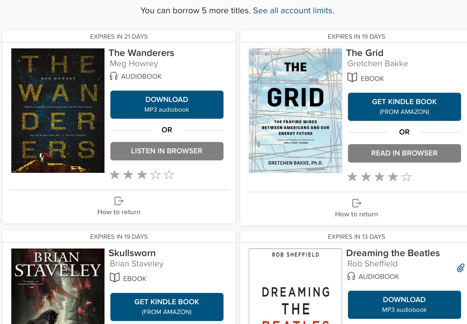Open The Wanderers cover thumbnail
The height and width of the screenshot is (324, 467).
58,110
